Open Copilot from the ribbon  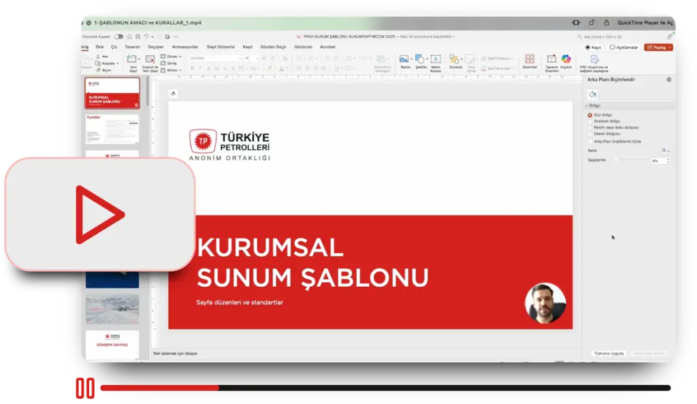coord(566,60)
